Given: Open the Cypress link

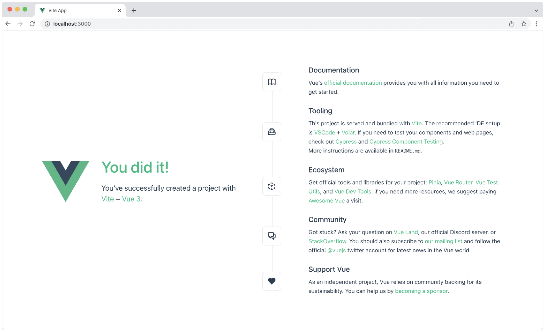Looking at the screenshot, I should pyautogui.click(x=346, y=142).
